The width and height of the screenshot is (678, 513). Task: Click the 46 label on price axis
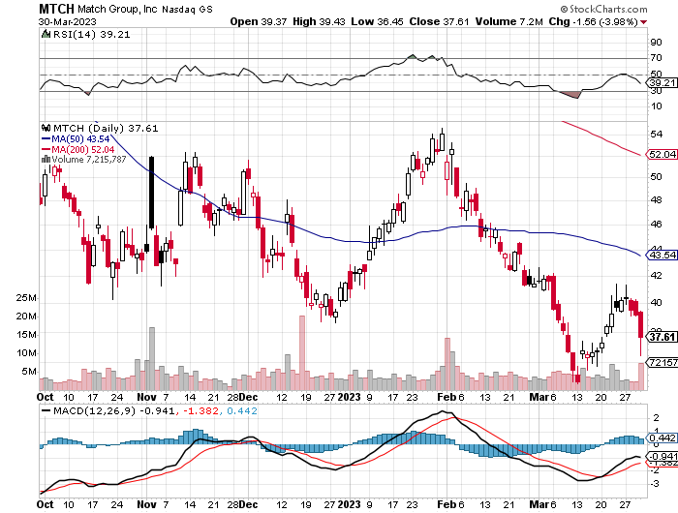click(656, 224)
